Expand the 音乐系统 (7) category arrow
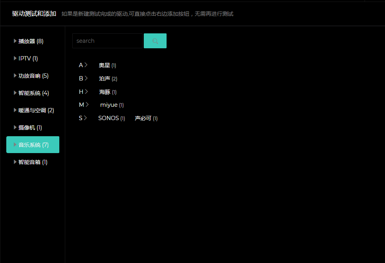This screenshot has width=385, height=263. click(15, 144)
